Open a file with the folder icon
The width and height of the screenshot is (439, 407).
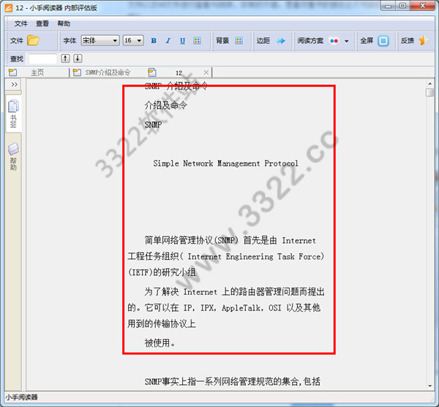pyautogui.click(x=33, y=40)
